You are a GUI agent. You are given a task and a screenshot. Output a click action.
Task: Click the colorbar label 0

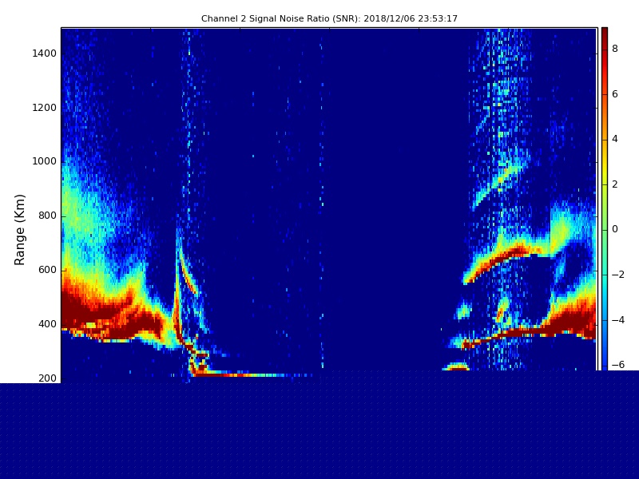pyautogui.click(x=615, y=229)
